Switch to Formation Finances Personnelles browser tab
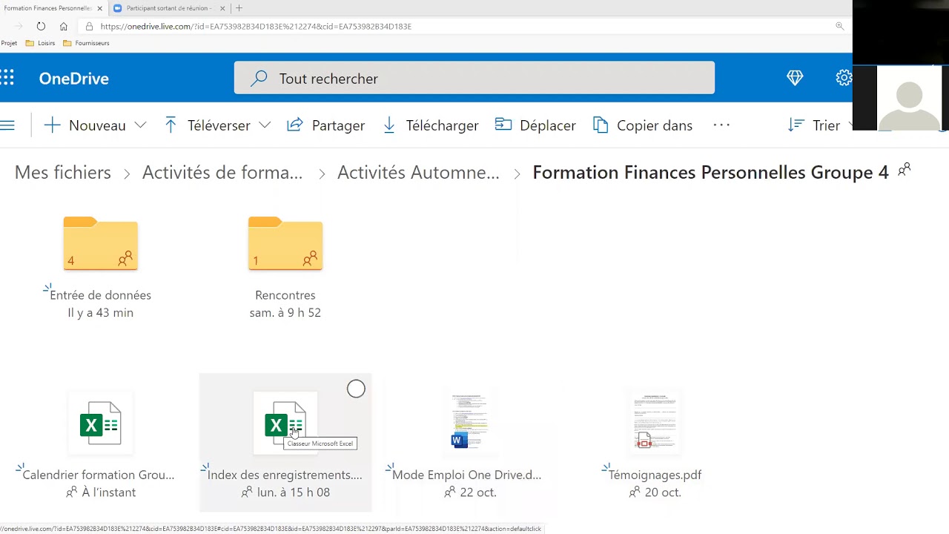 click(48, 8)
